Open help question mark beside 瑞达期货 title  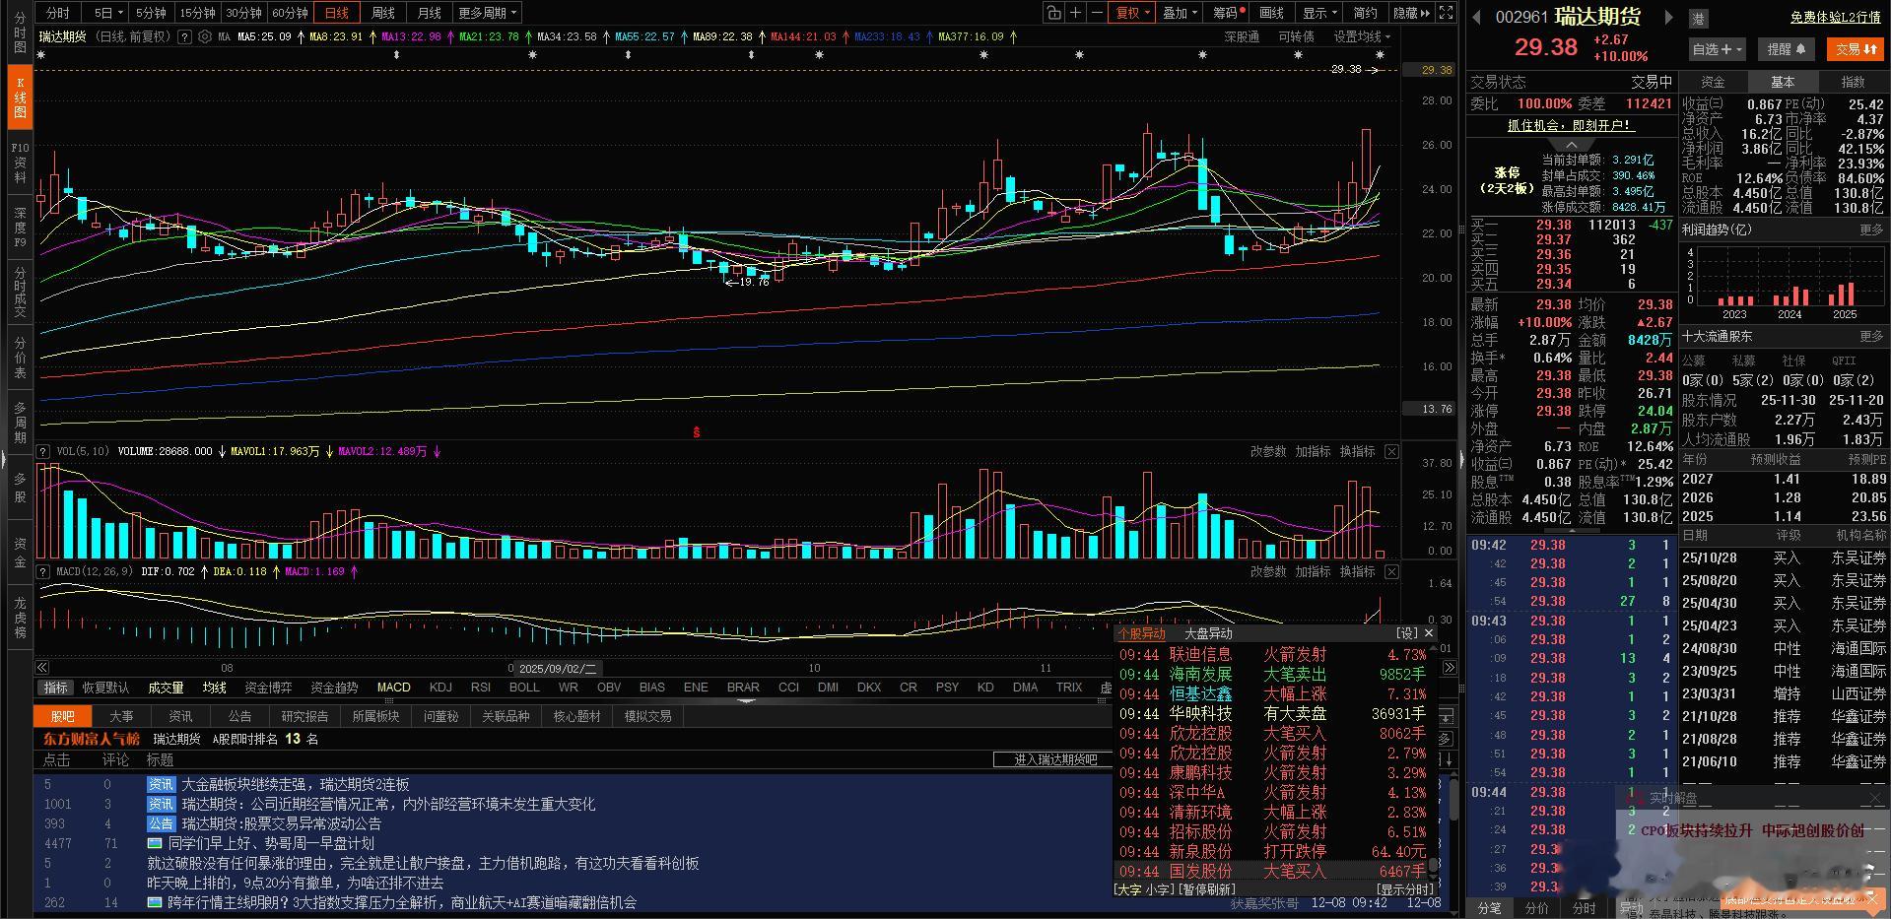tap(184, 36)
